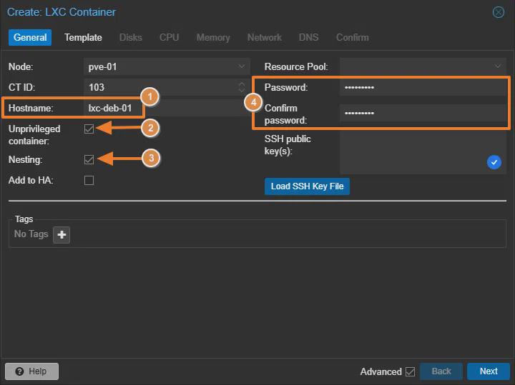
Task: Enable the Add to HA checkbox
Action: tap(89, 181)
